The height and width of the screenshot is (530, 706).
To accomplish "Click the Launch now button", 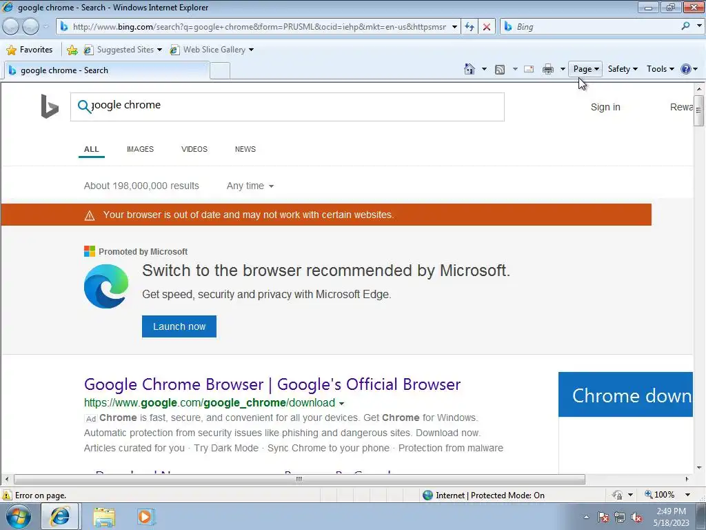I will (x=179, y=326).
